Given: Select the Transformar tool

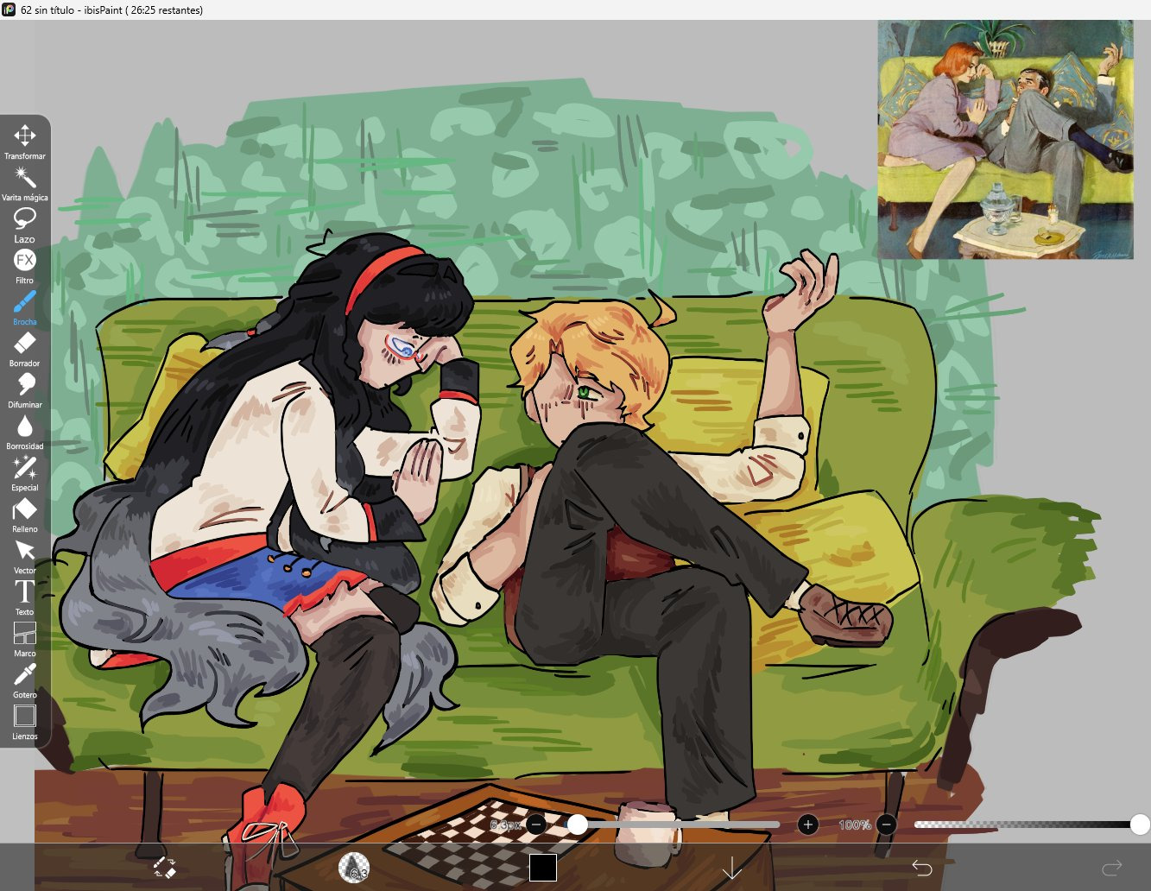Looking at the screenshot, I should (24, 142).
